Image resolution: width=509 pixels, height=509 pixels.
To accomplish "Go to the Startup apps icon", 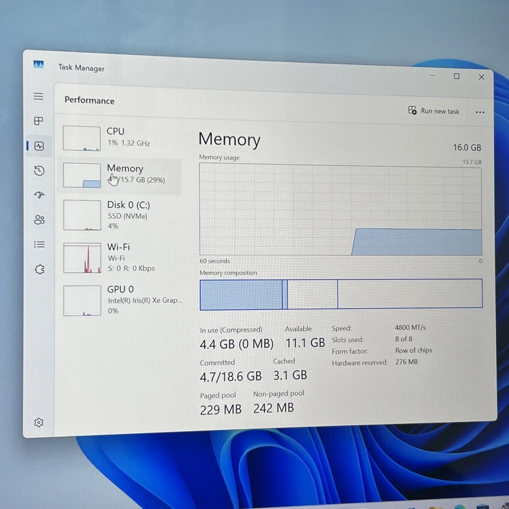I will tap(39, 195).
